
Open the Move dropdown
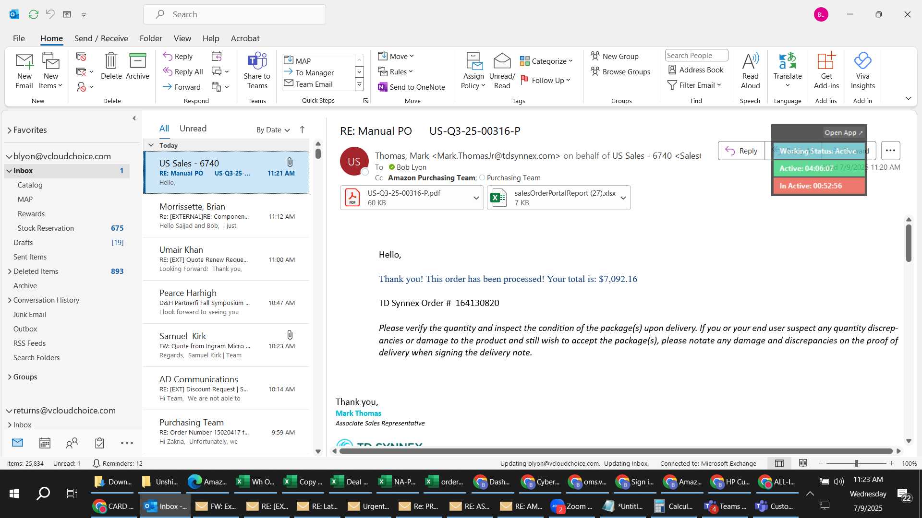396,56
